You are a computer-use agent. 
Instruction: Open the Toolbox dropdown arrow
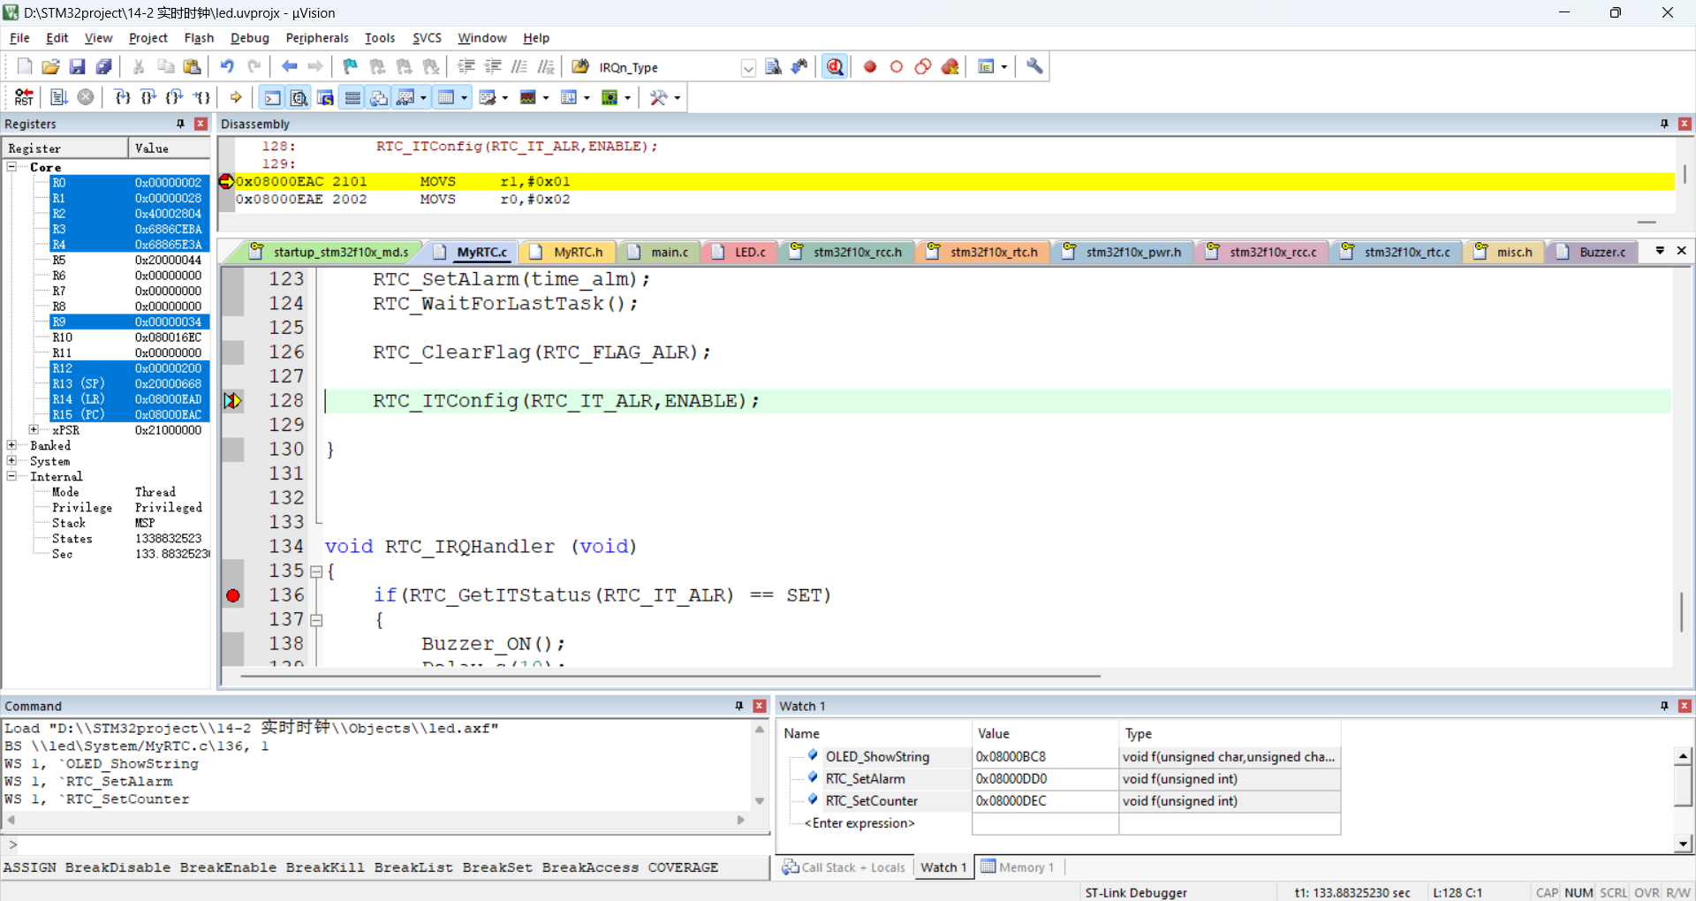(677, 98)
